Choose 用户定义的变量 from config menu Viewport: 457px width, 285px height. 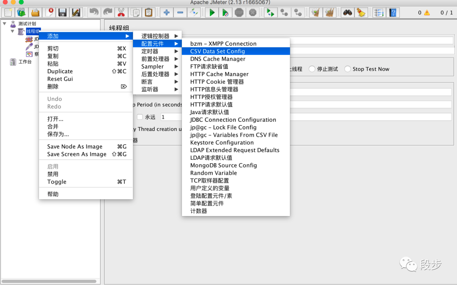coord(236,188)
